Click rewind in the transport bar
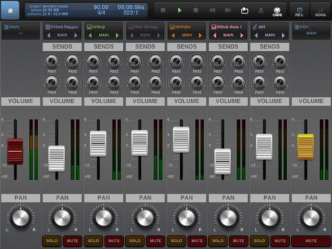Screen dimensions: 332x249 pos(212,10)
